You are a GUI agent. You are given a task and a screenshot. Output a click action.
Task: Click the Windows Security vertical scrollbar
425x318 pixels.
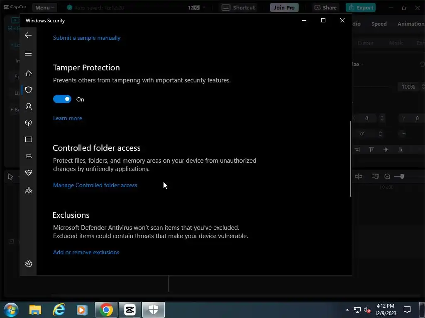coord(351,159)
